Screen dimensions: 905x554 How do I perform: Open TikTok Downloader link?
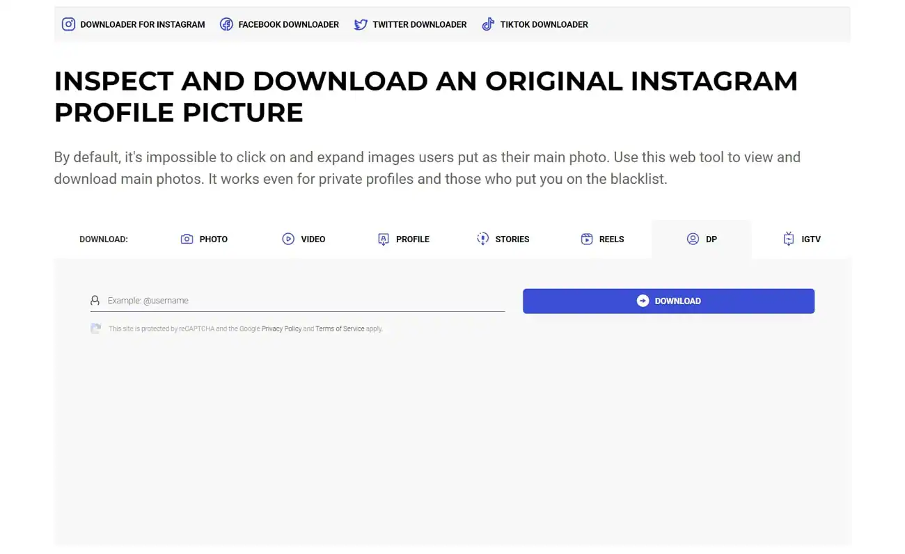point(535,24)
